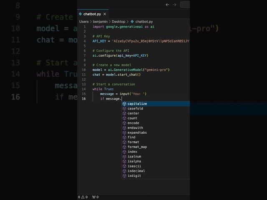Select the expandtabs suggestion
Viewport: 267px width, 200px height.
[156, 132]
